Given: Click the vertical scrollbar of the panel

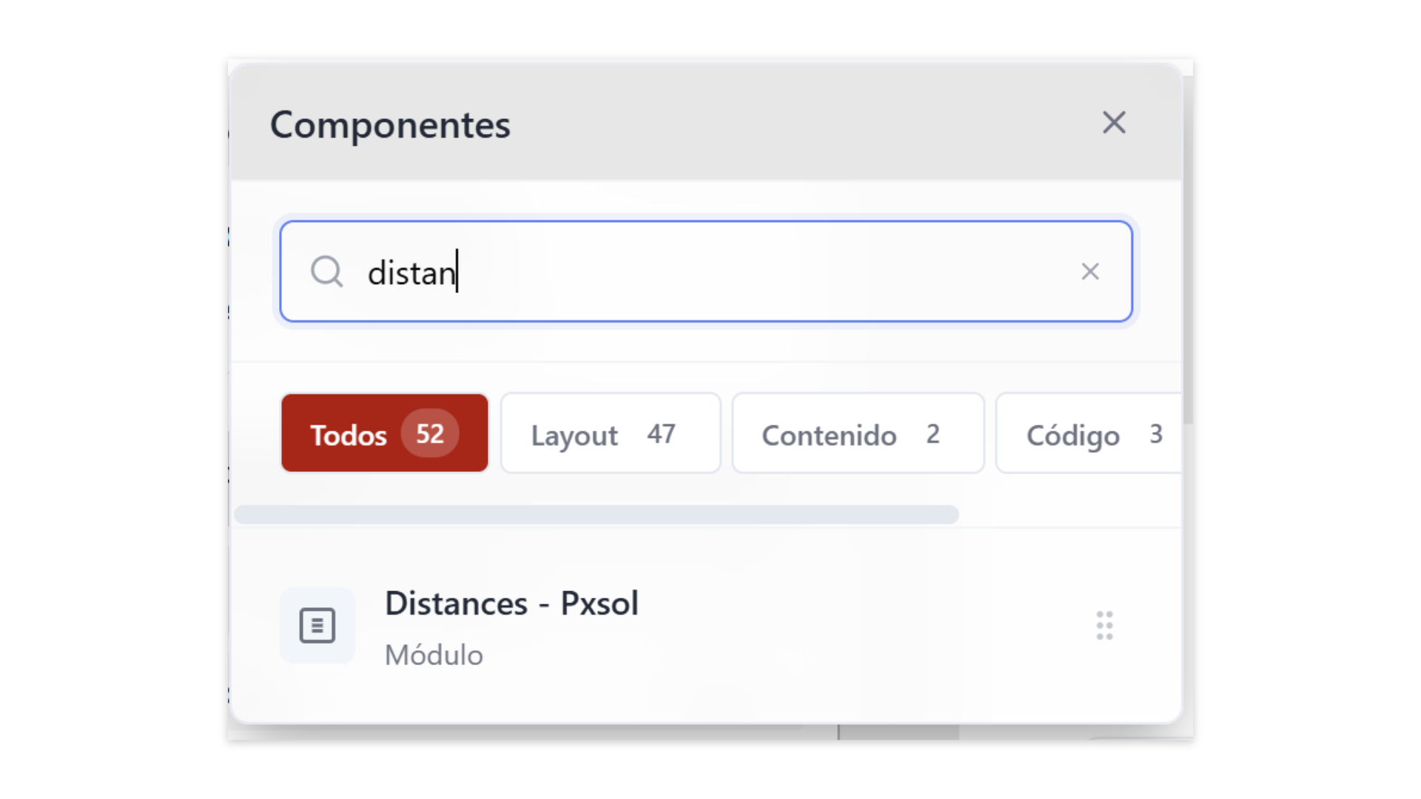Looking at the screenshot, I should (x=1187, y=252).
